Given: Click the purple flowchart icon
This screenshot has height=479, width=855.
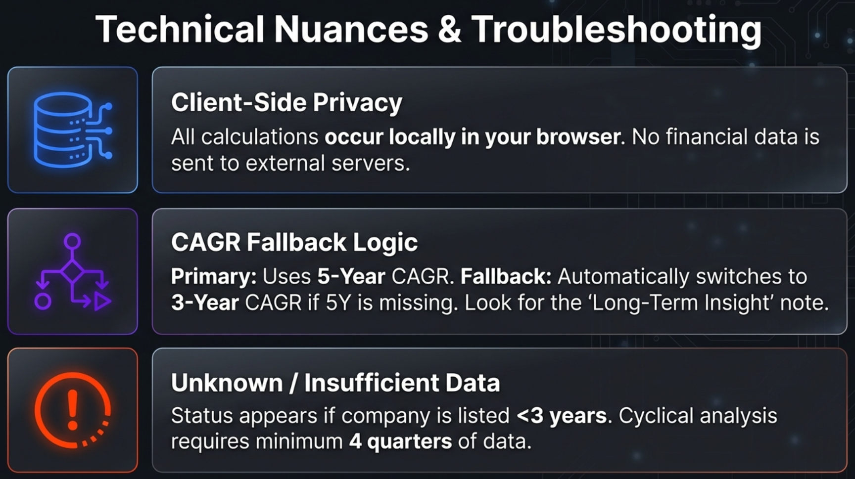Looking at the screenshot, I should click(x=72, y=271).
